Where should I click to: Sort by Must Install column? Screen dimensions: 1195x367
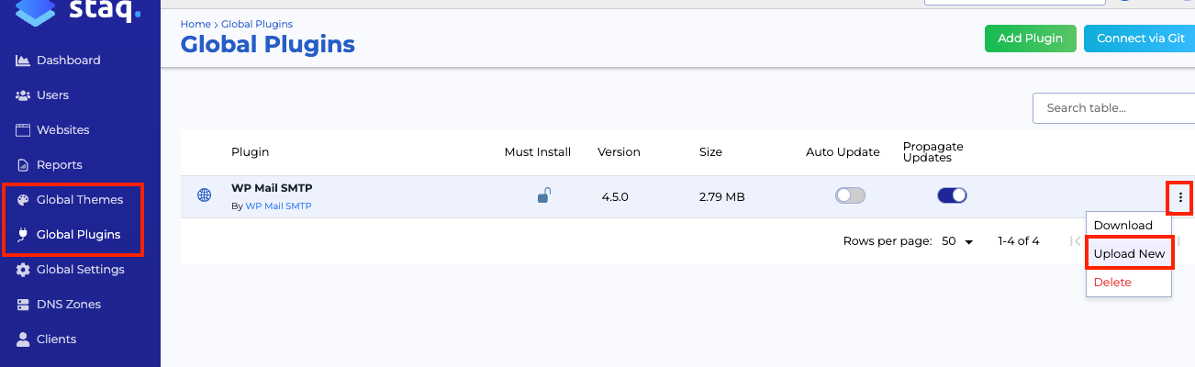(538, 152)
